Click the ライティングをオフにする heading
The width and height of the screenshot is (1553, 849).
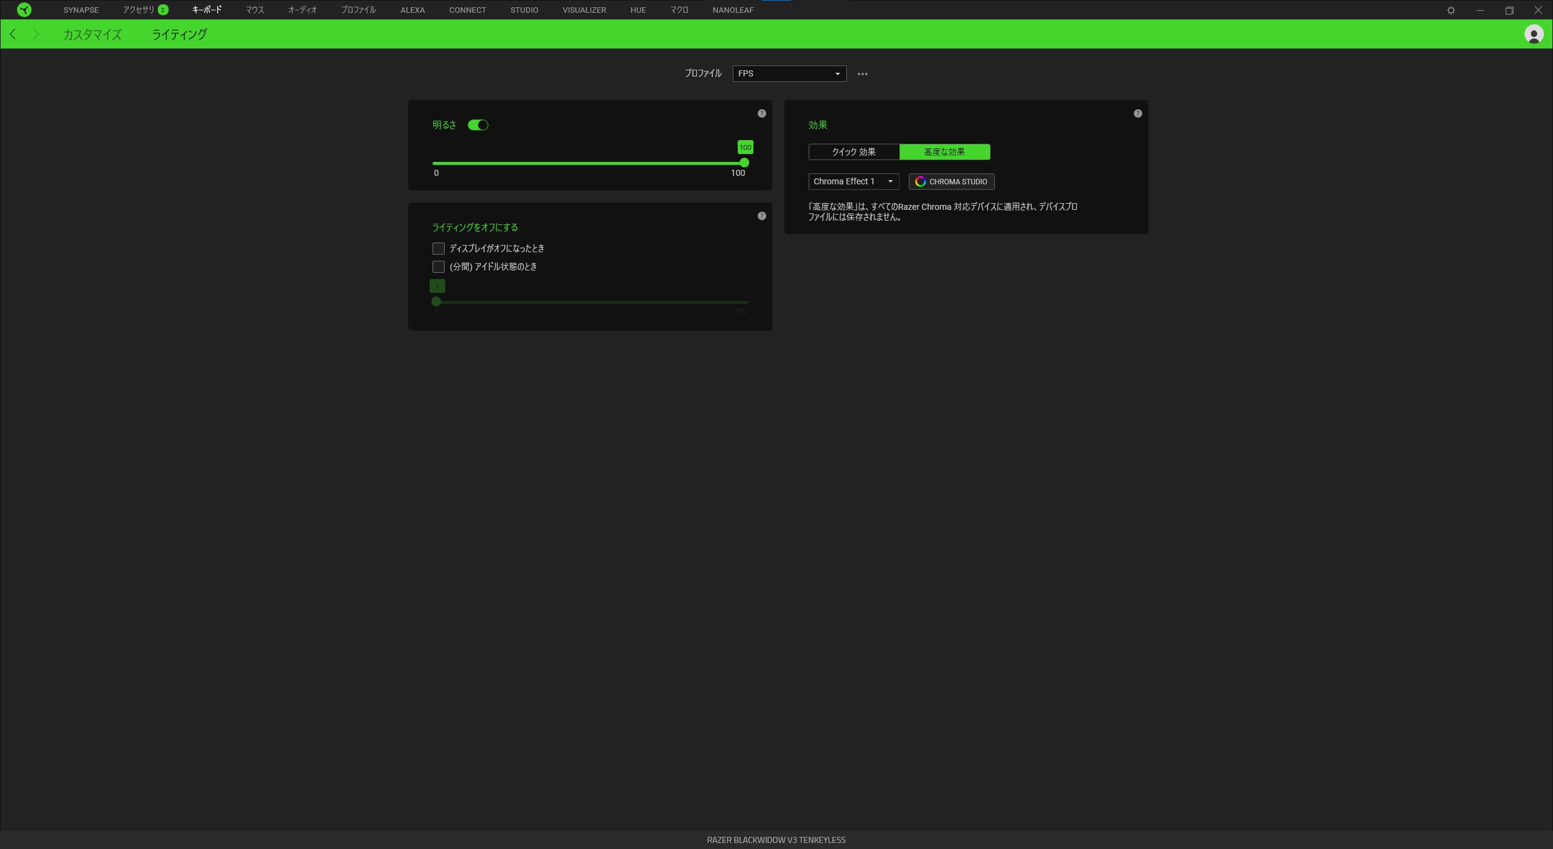(475, 227)
